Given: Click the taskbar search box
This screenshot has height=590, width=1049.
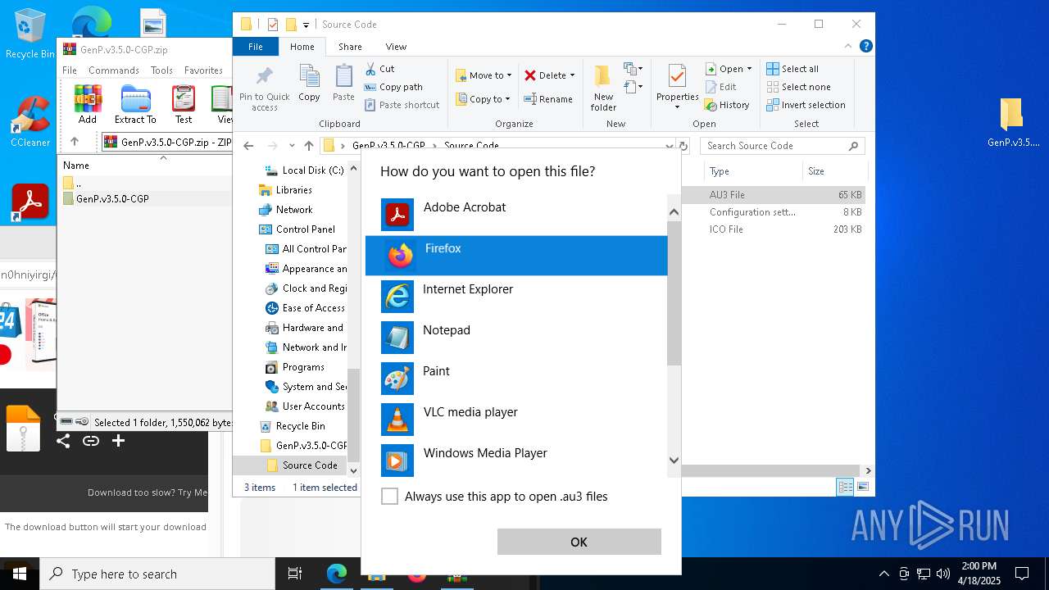Looking at the screenshot, I should [x=157, y=574].
